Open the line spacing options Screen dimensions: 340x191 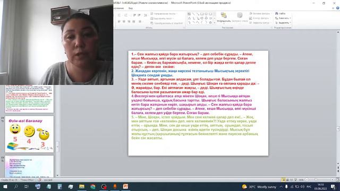[x=146, y=15]
